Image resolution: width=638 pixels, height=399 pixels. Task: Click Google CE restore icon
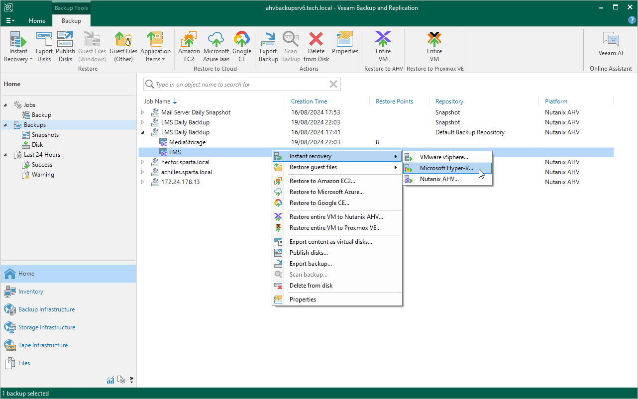point(242,47)
